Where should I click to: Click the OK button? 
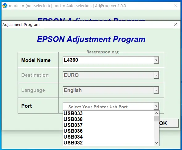click(x=169, y=123)
